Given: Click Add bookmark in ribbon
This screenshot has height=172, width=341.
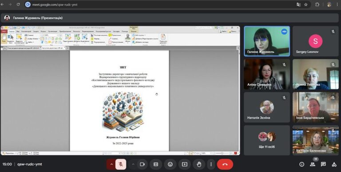Looking at the screenshot, I should 140,42.
